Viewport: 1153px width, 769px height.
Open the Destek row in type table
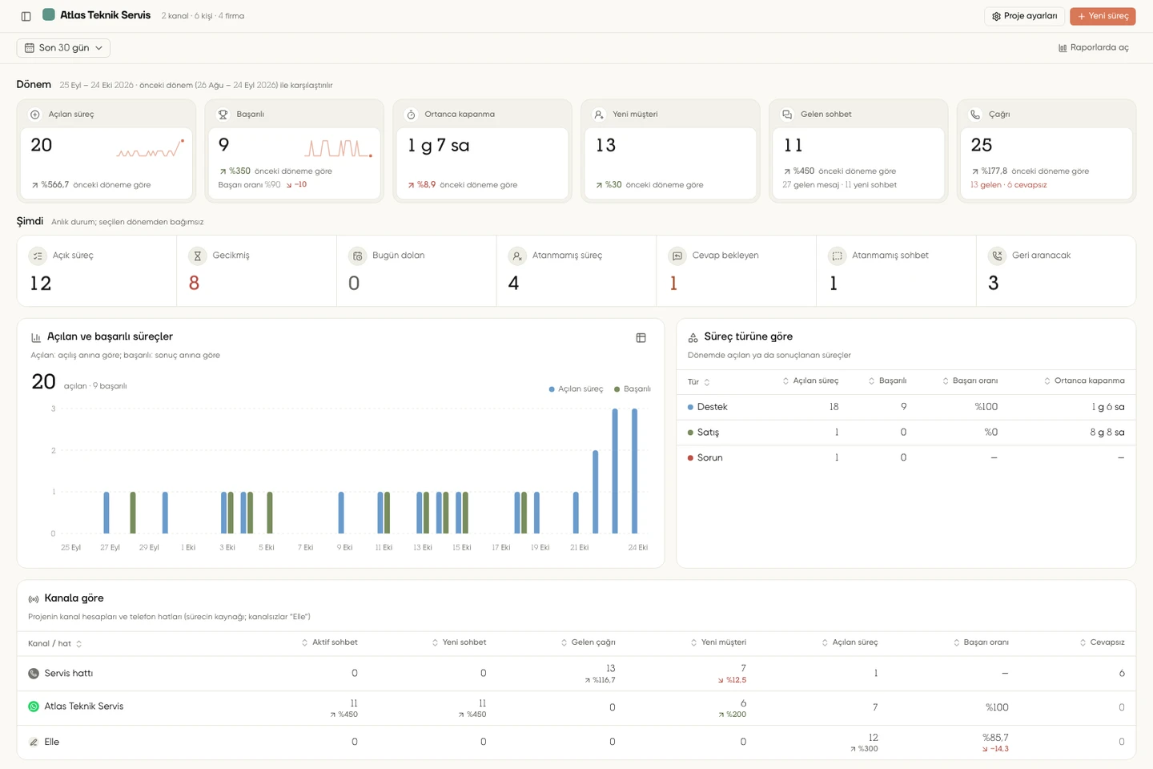906,407
